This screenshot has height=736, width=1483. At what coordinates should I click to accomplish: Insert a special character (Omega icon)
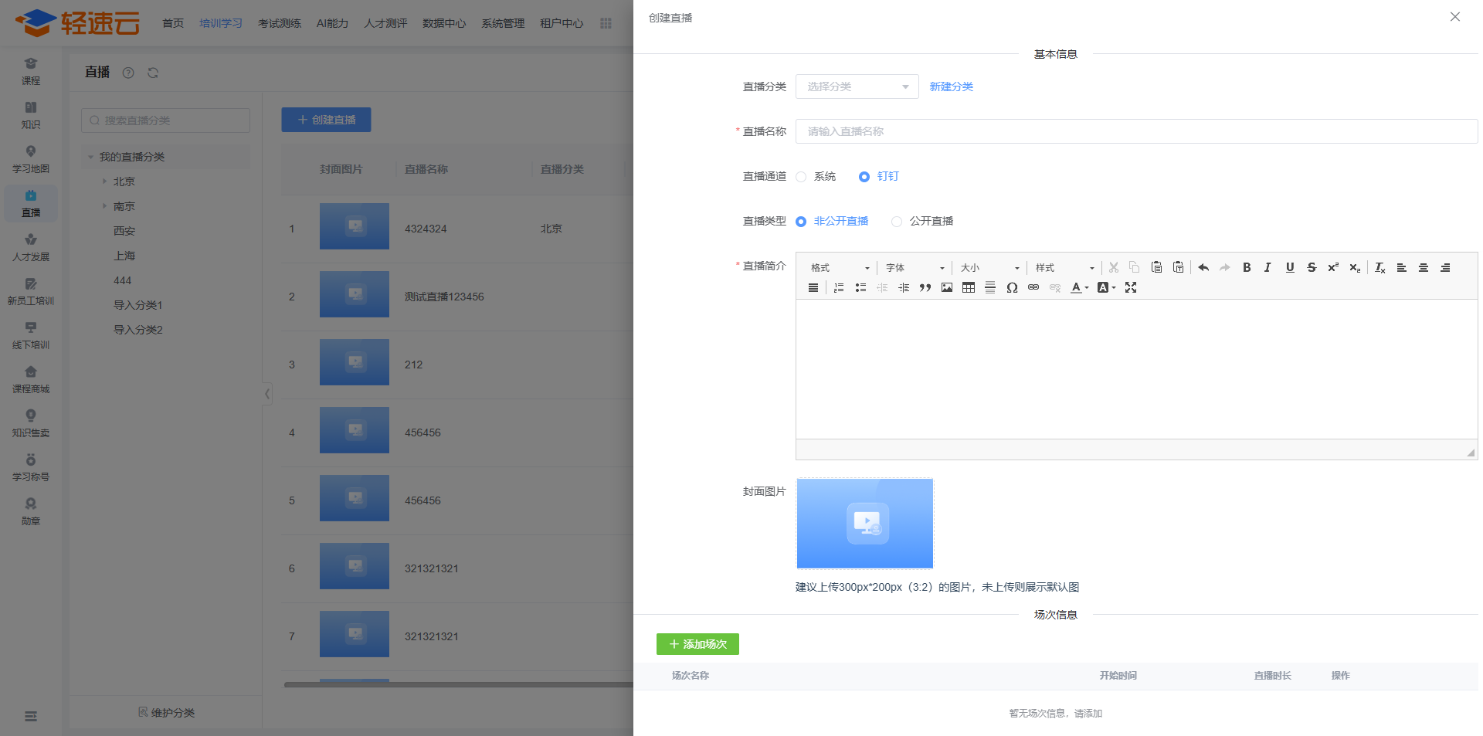point(1011,287)
